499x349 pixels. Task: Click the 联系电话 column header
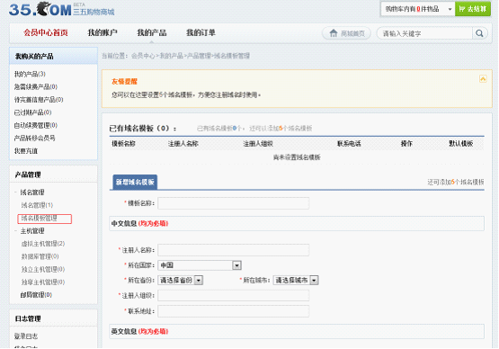(349, 144)
